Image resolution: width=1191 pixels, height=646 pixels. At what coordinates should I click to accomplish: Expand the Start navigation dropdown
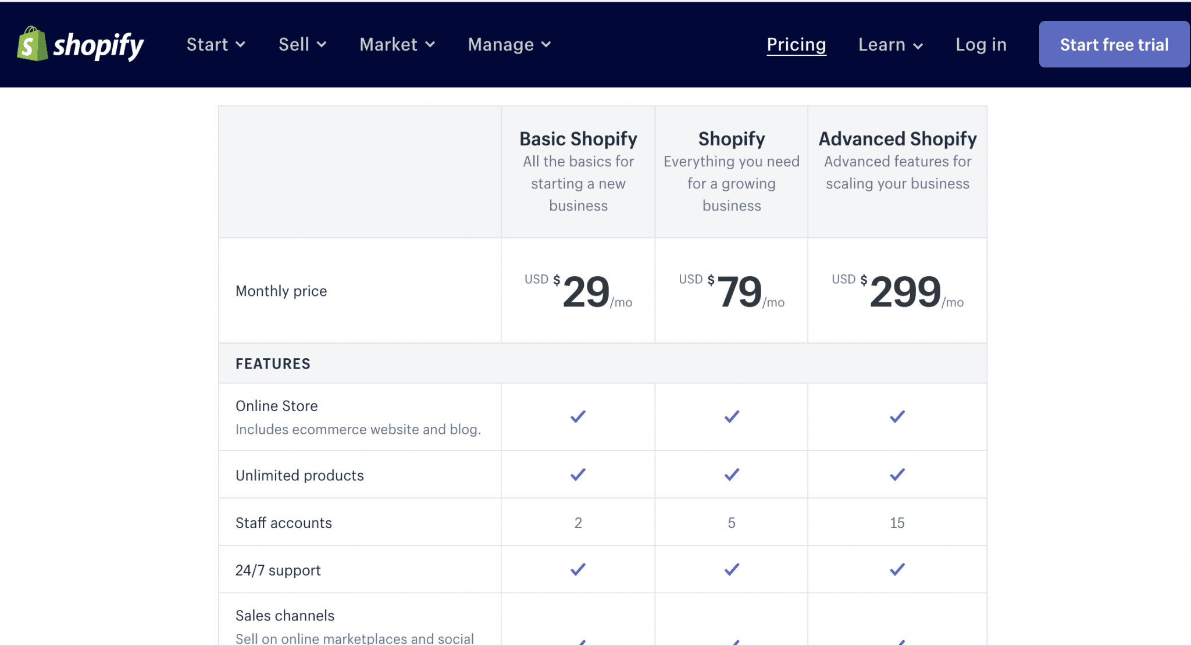[x=216, y=44]
